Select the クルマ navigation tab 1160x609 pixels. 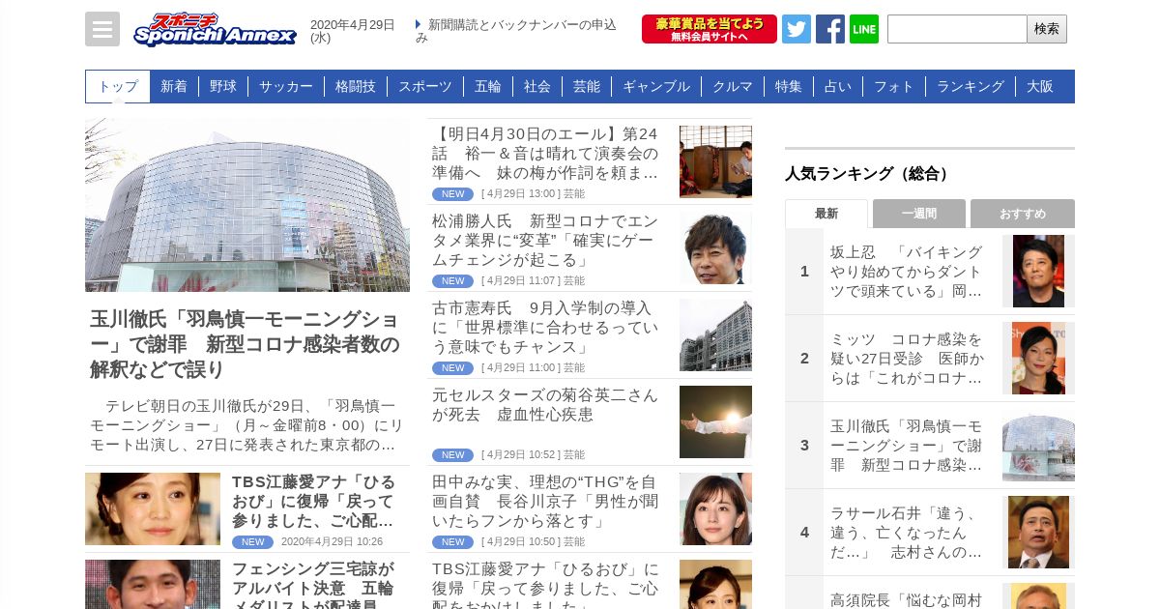[733, 86]
